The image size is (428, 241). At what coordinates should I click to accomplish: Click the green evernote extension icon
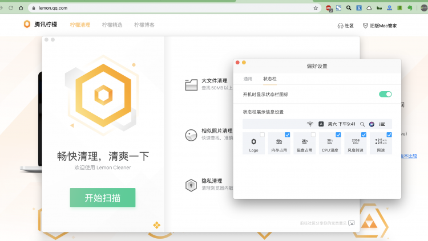pyautogui.click(x=410, y=8)
